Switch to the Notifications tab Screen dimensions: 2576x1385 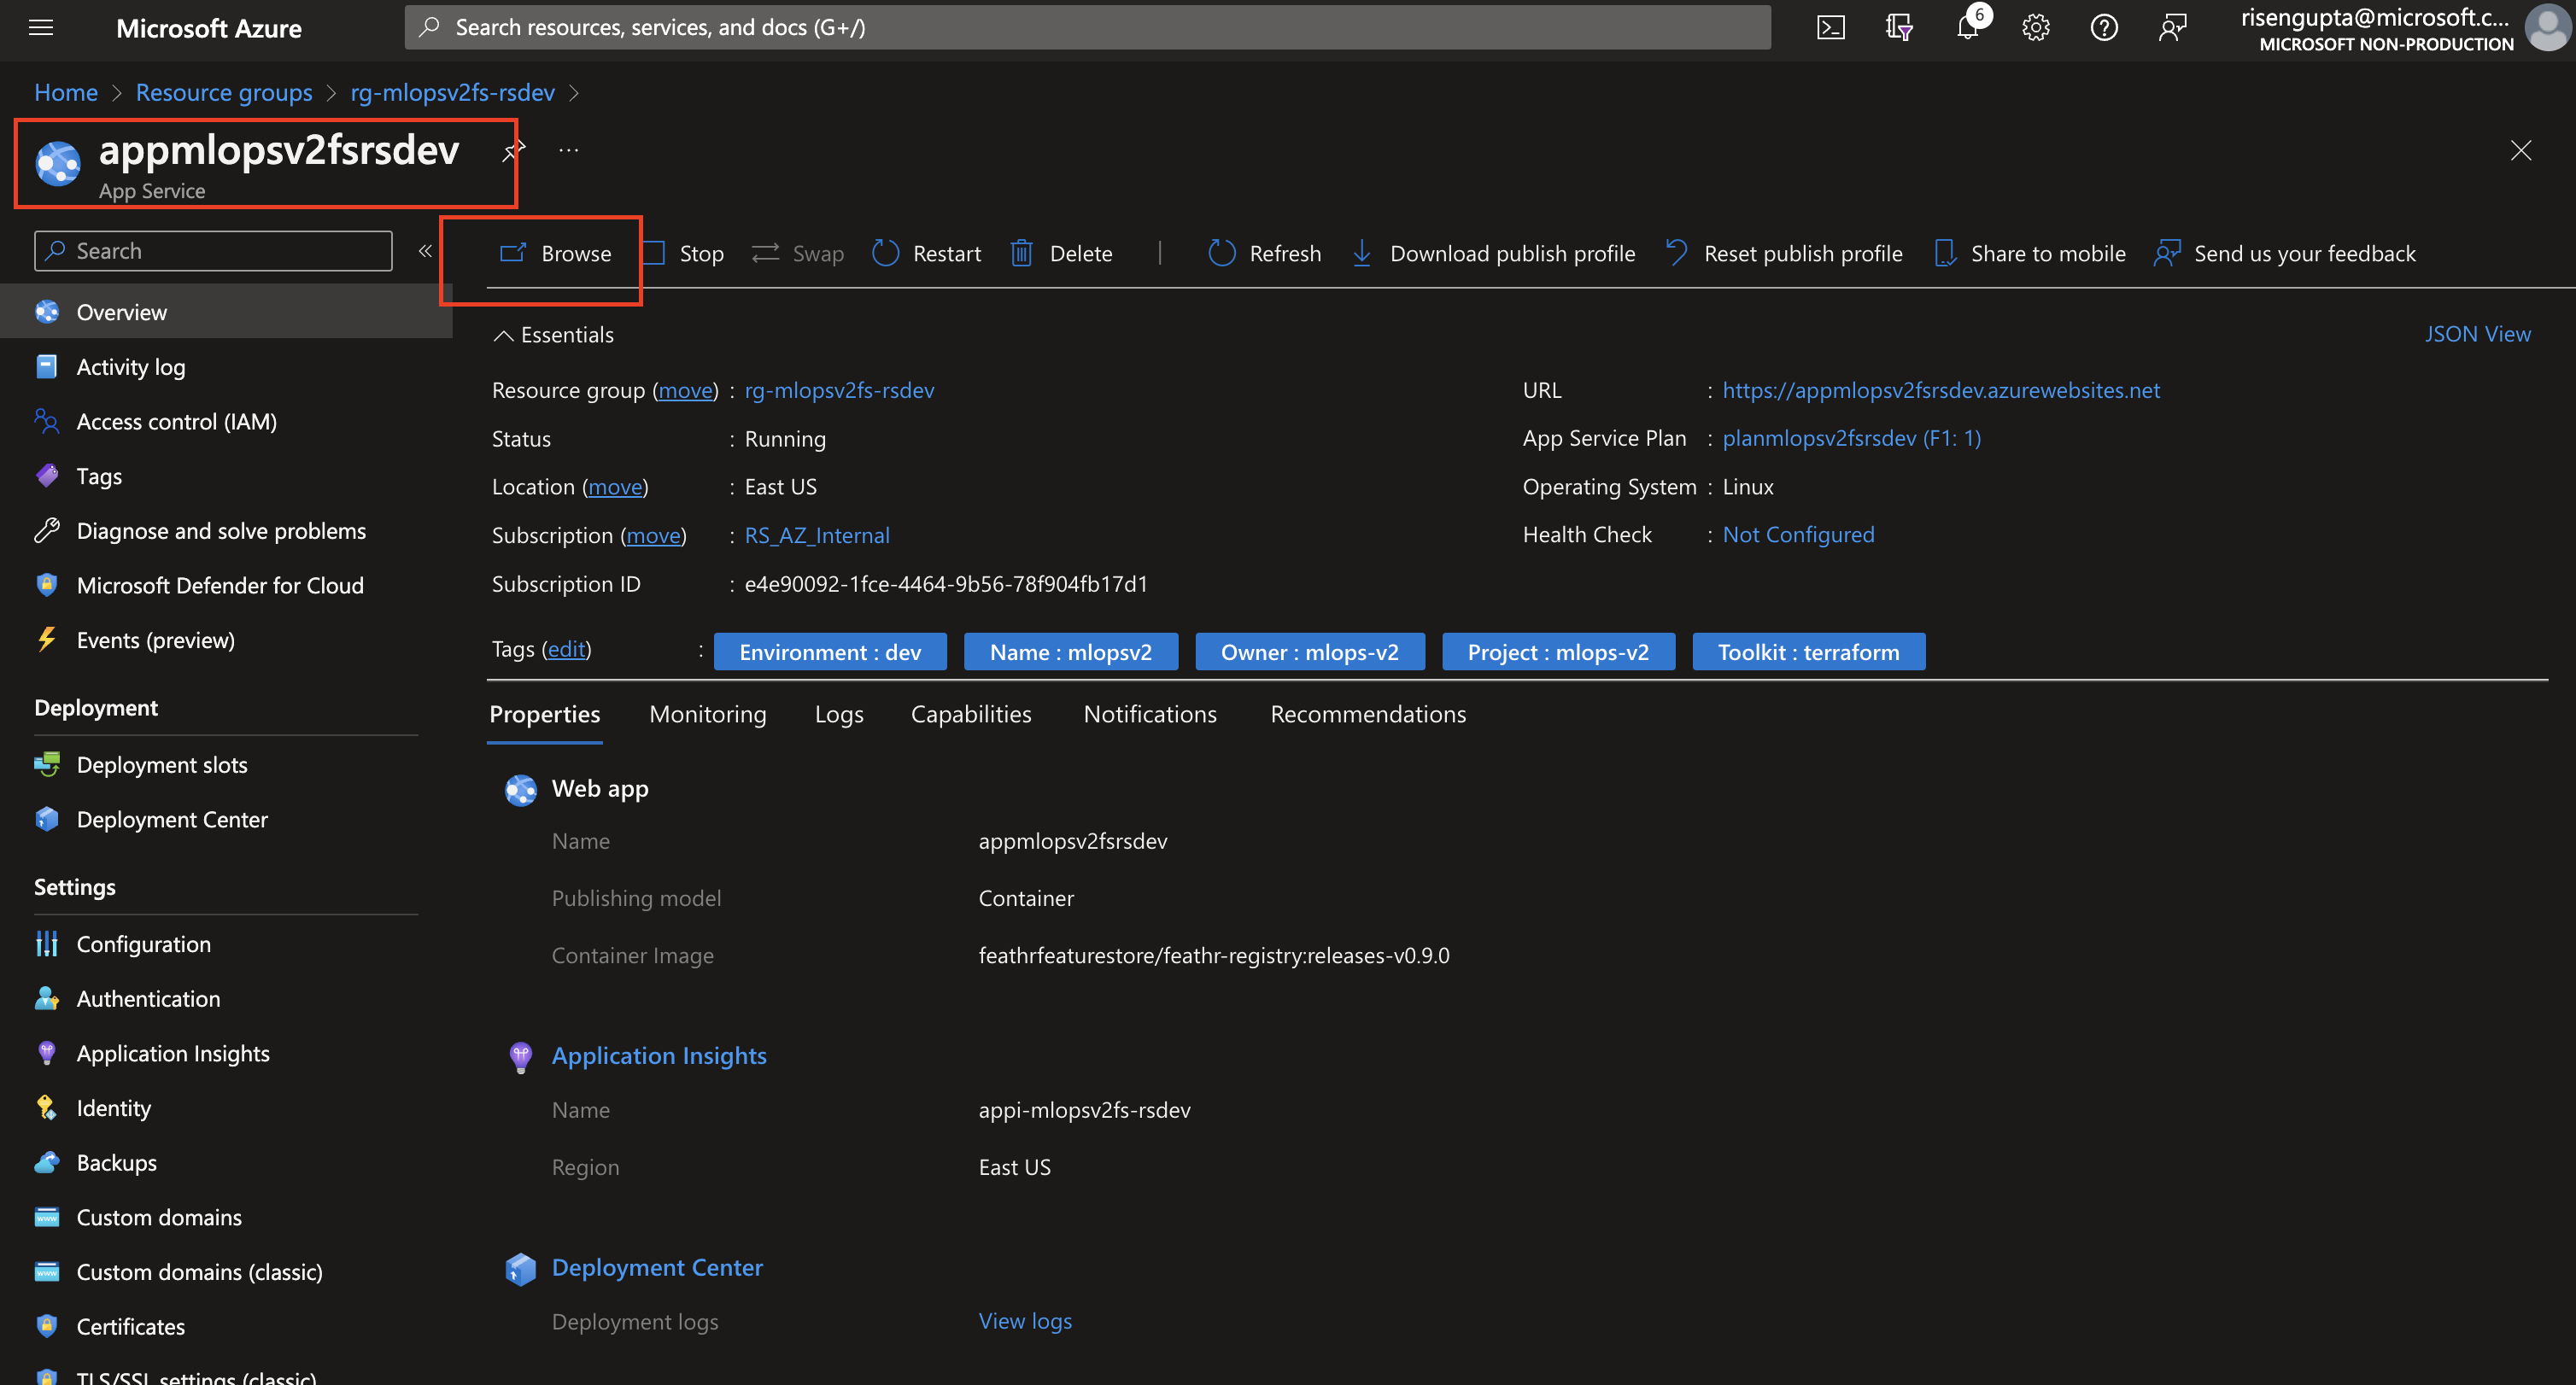1150,714
